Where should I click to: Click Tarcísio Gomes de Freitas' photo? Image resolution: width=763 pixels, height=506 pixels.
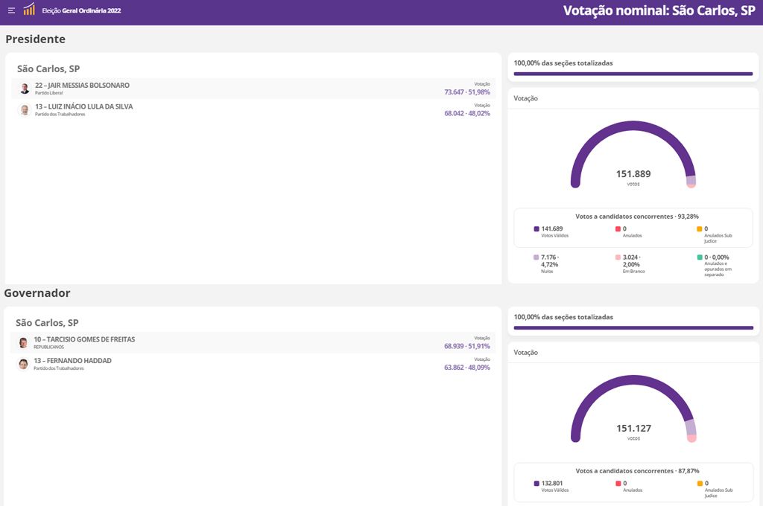click(x=23, y=343)
